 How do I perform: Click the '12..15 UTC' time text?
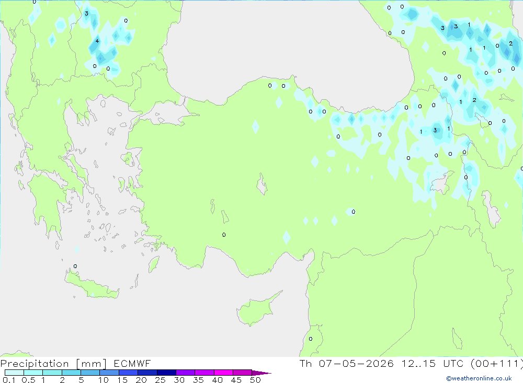tap(434, 363)
